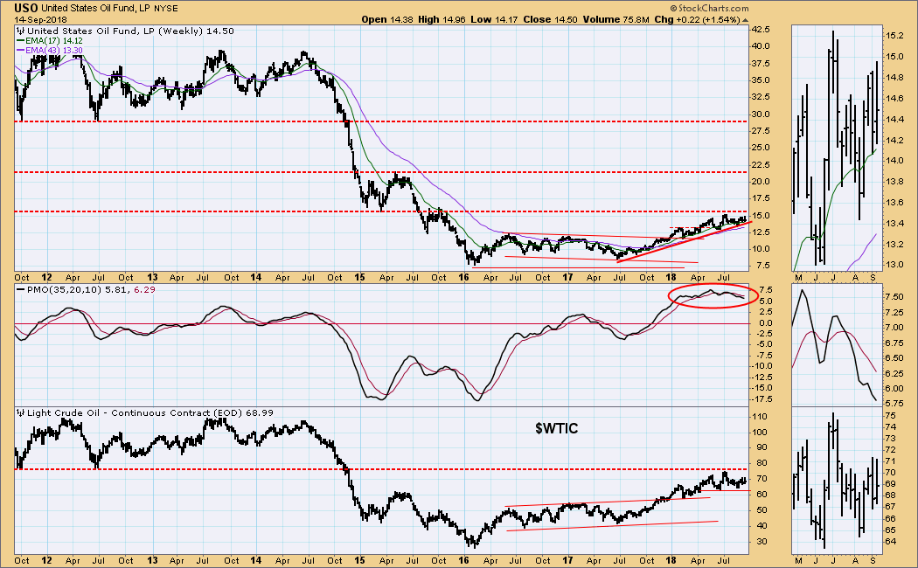Click the EMA(43) 13.30 legend label
This screenshot has width=918, height=568.
point(54,51)
